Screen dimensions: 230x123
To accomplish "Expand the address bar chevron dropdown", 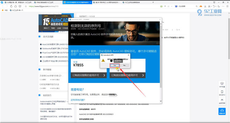I will [172, 6].
